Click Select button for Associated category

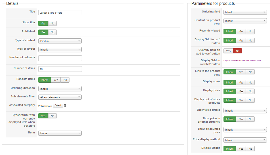point(58,106)
